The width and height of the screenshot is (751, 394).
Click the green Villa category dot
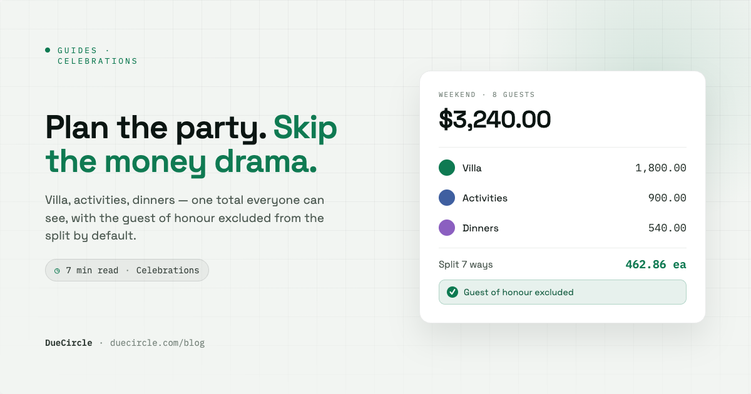447,168
